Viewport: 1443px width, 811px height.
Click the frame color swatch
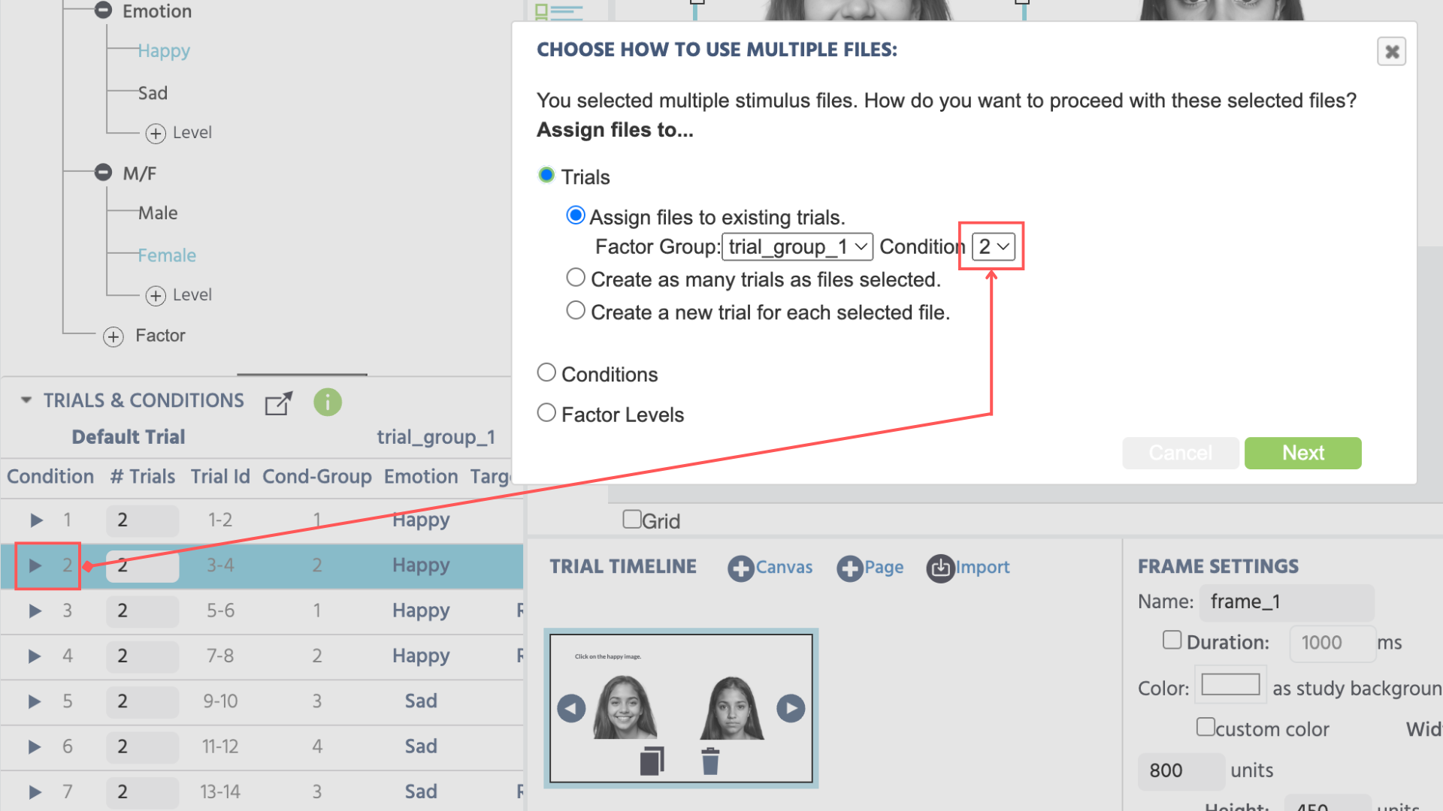click(1230, 685)
